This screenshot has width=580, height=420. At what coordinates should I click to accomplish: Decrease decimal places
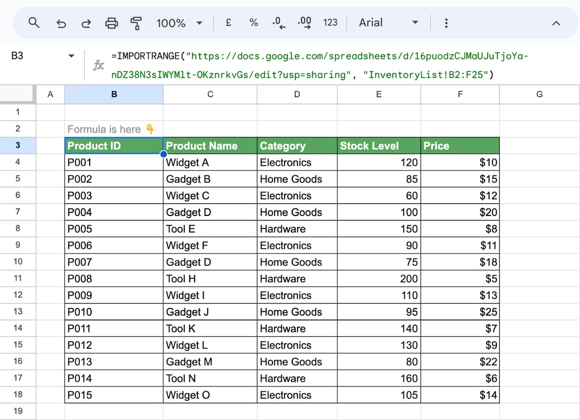click(279, 23)
